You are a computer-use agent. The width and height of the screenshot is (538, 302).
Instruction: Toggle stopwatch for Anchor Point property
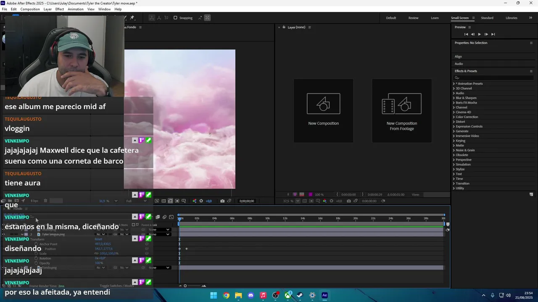(x=36, y=244)
